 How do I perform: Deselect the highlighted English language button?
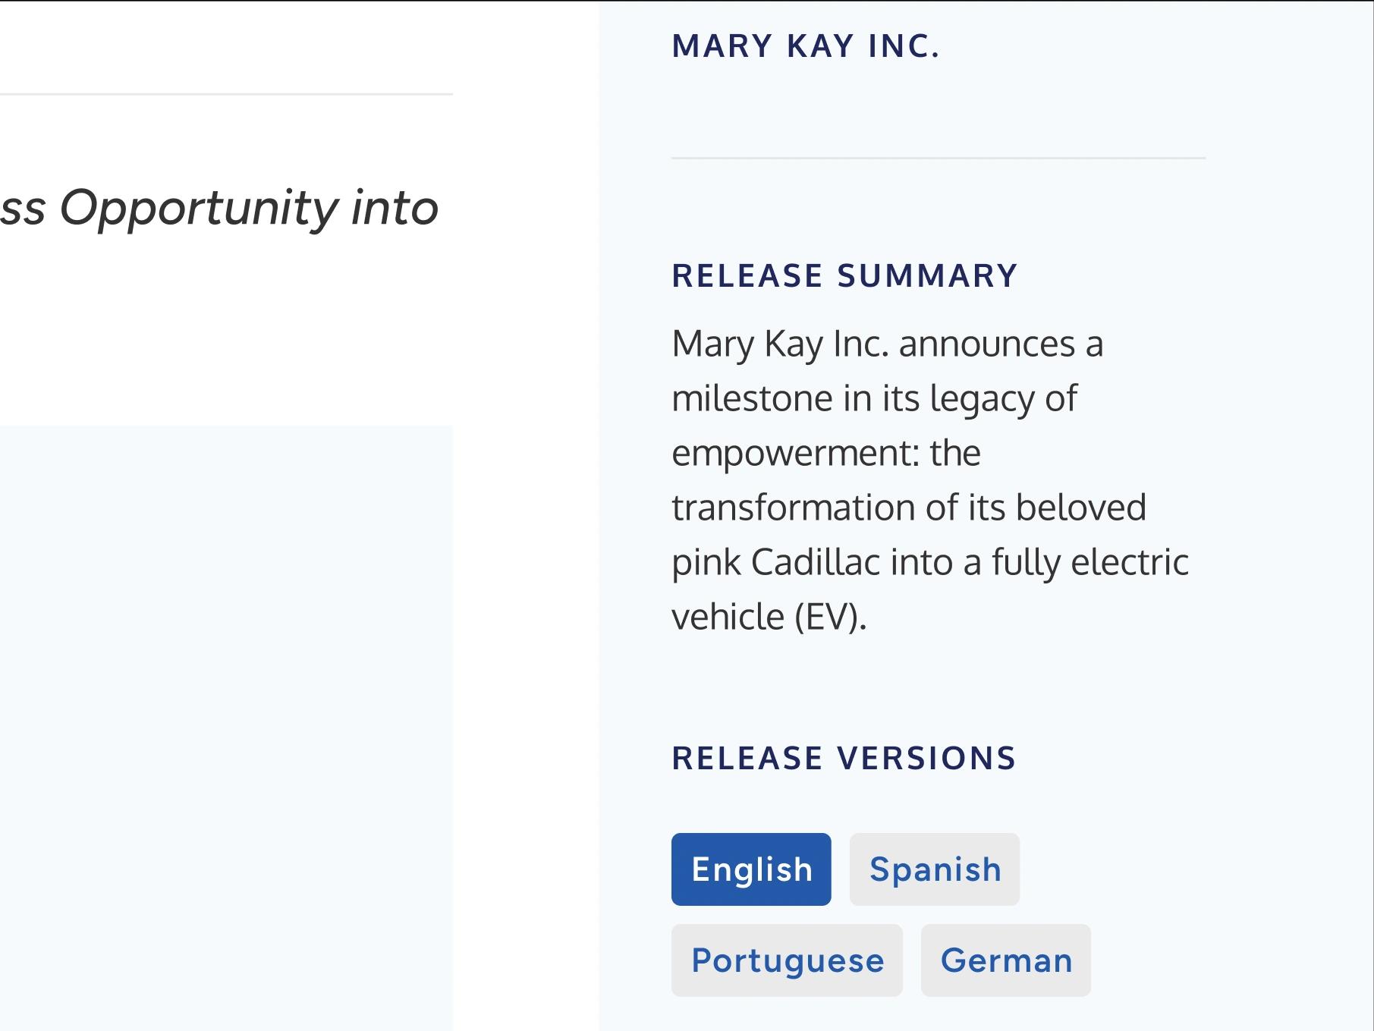[x=750, y=869]
